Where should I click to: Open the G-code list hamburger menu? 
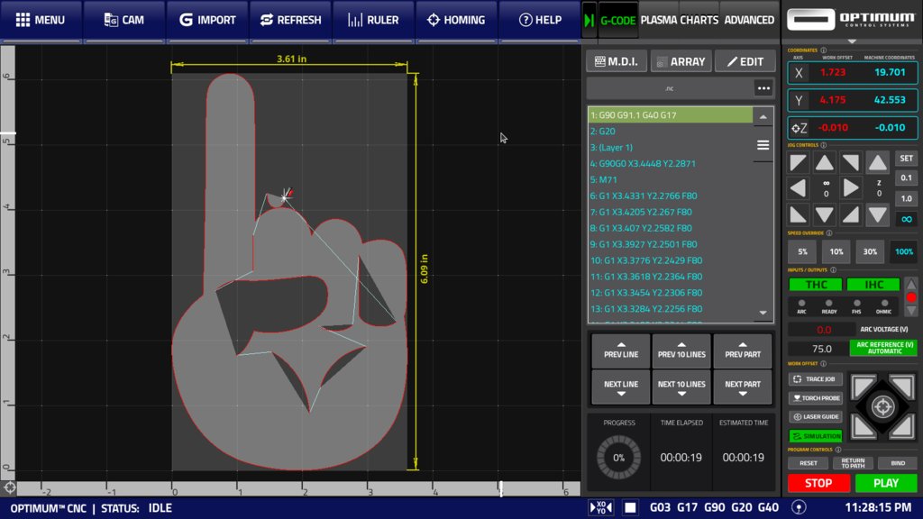(x=763, y=145)
